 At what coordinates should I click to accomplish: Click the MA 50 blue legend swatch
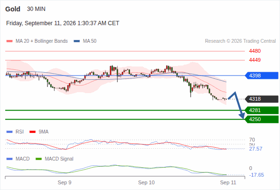point(77,41)
